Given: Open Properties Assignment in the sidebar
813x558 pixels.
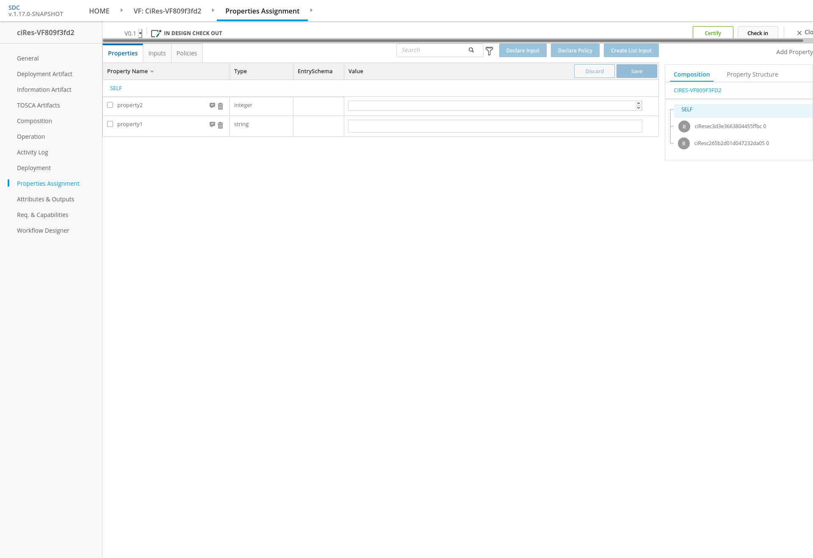Looking at the screenshot, I should [x=48, y=184].
